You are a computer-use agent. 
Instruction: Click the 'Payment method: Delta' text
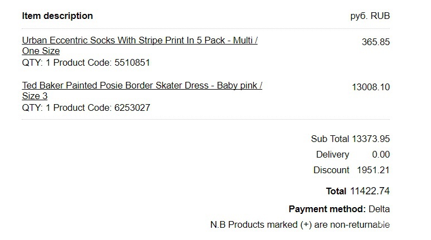(x=339, y=209)
